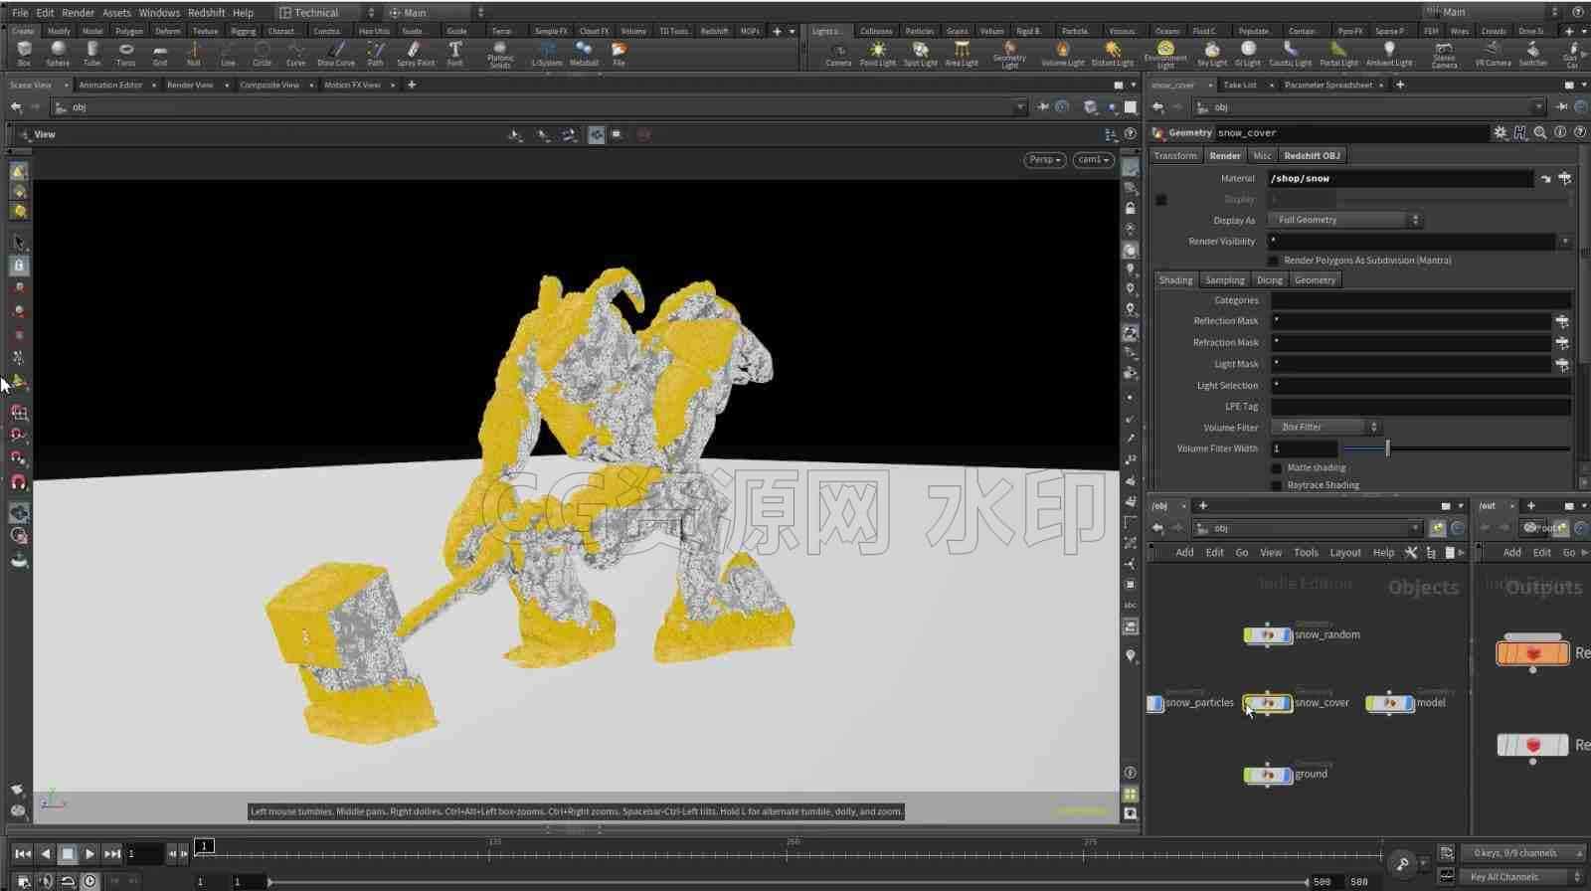Add a Spot Light from shelf
1591x891 pixels.
(x=920, y=54)
